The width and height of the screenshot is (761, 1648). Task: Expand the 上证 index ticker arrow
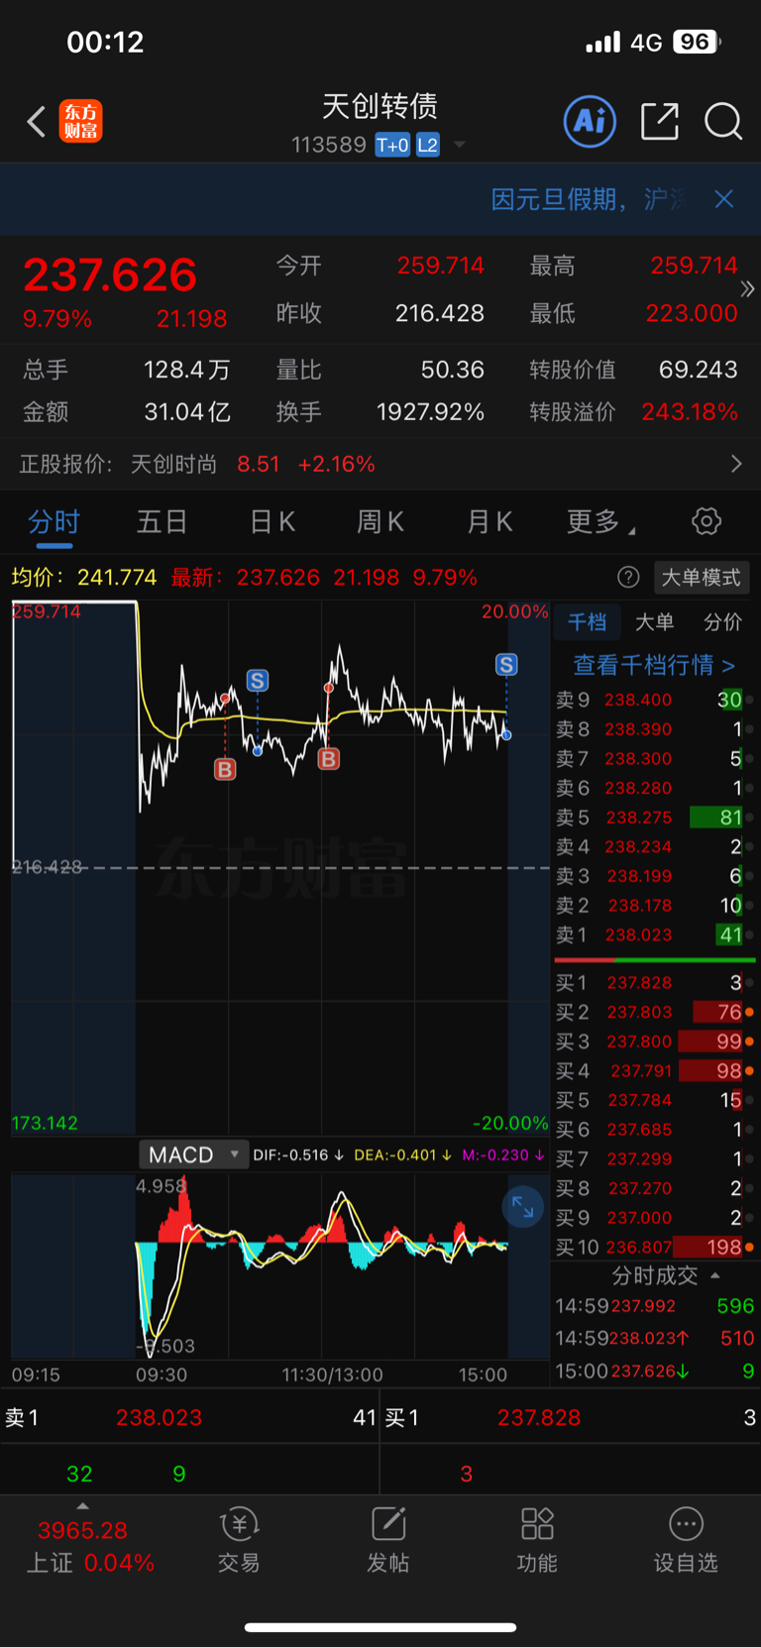[82, 1506]
